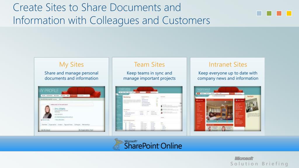Select the Team Sites heading
Image resolution: width=299 pixels, height=168 pixels.
149,64
